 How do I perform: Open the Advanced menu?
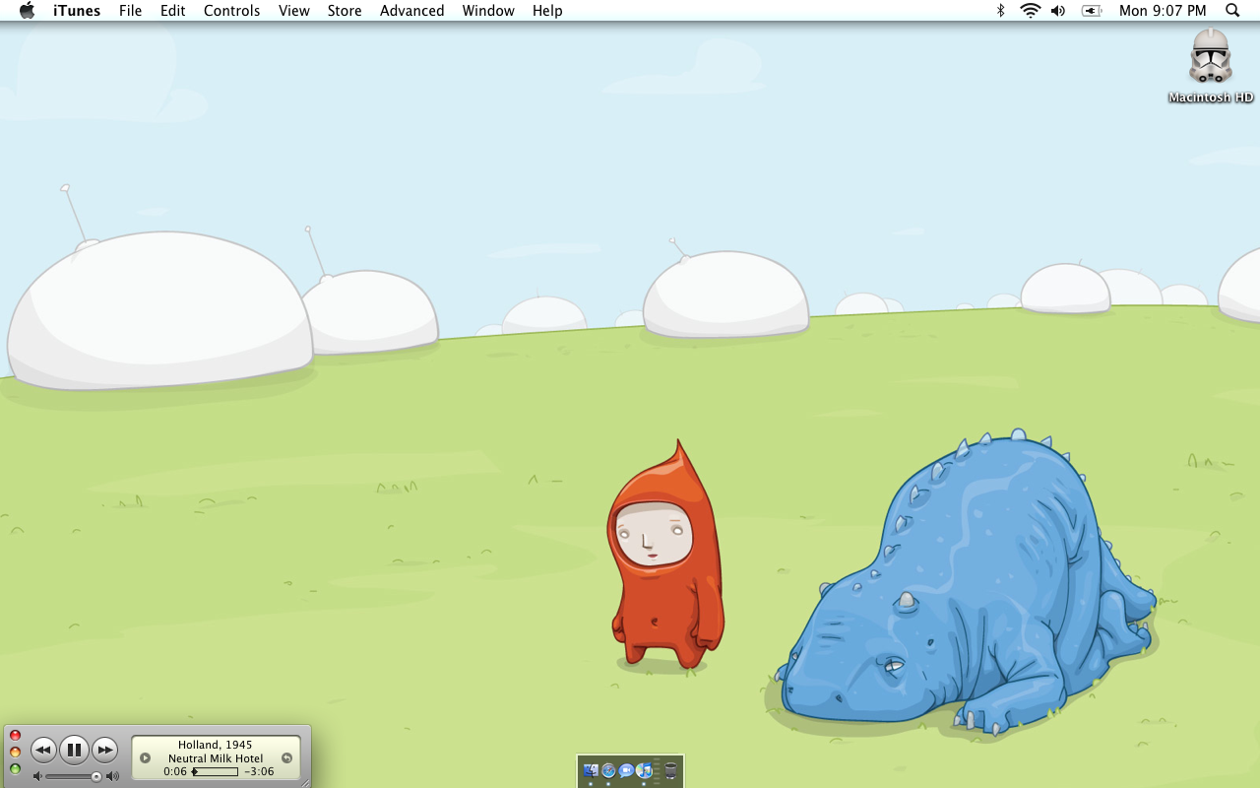click(x=411, y=11)
